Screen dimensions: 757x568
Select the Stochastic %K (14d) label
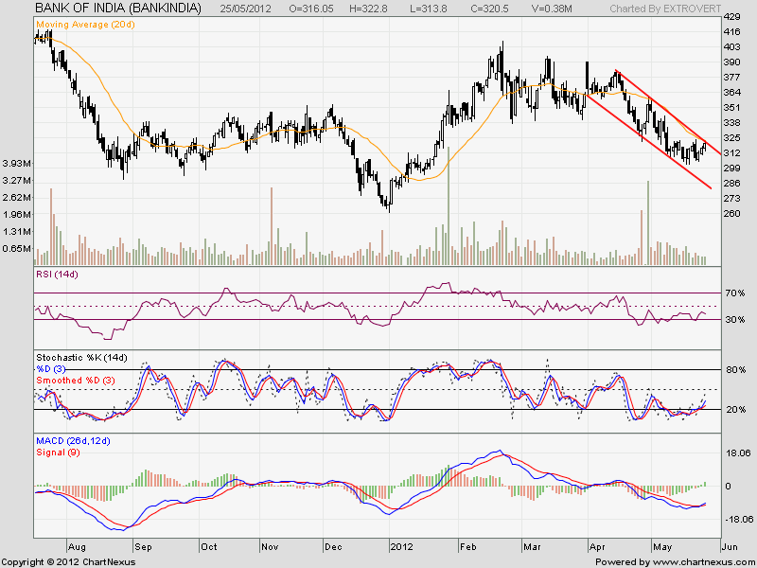80,358
